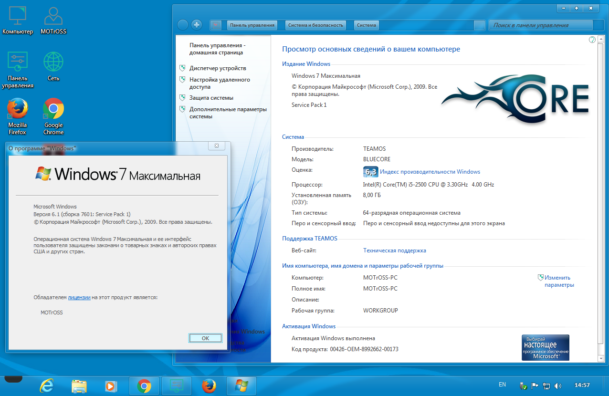Click the BLUECORE model value
Viewport: 609px width, 396px height.
[377, 159]
